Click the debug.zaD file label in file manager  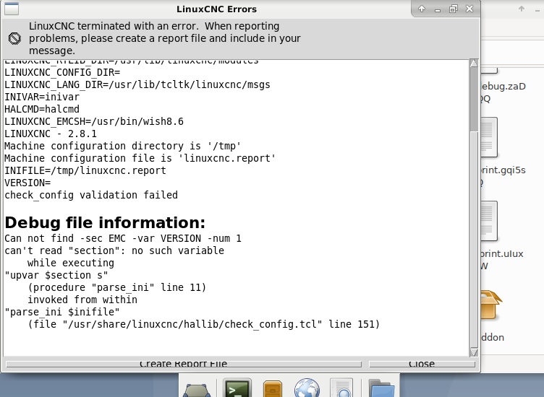(503, 92)
